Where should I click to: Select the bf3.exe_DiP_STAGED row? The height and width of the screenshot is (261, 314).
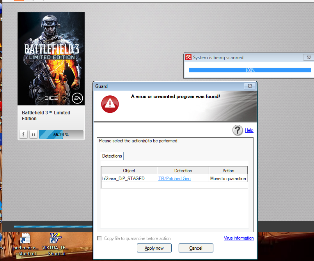pos(174,178)
